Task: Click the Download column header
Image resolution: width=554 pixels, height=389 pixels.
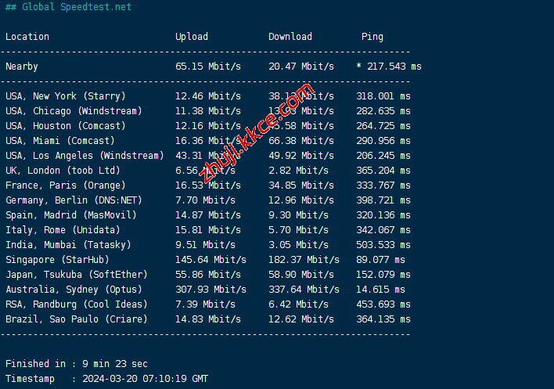Action: [290, 37]
